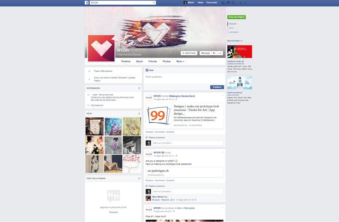Image resolution: width=339 pixels, height=222 pixels.
Task: Open the Vultr ownCloud ad title link
Action: click(x=235, y=92)
